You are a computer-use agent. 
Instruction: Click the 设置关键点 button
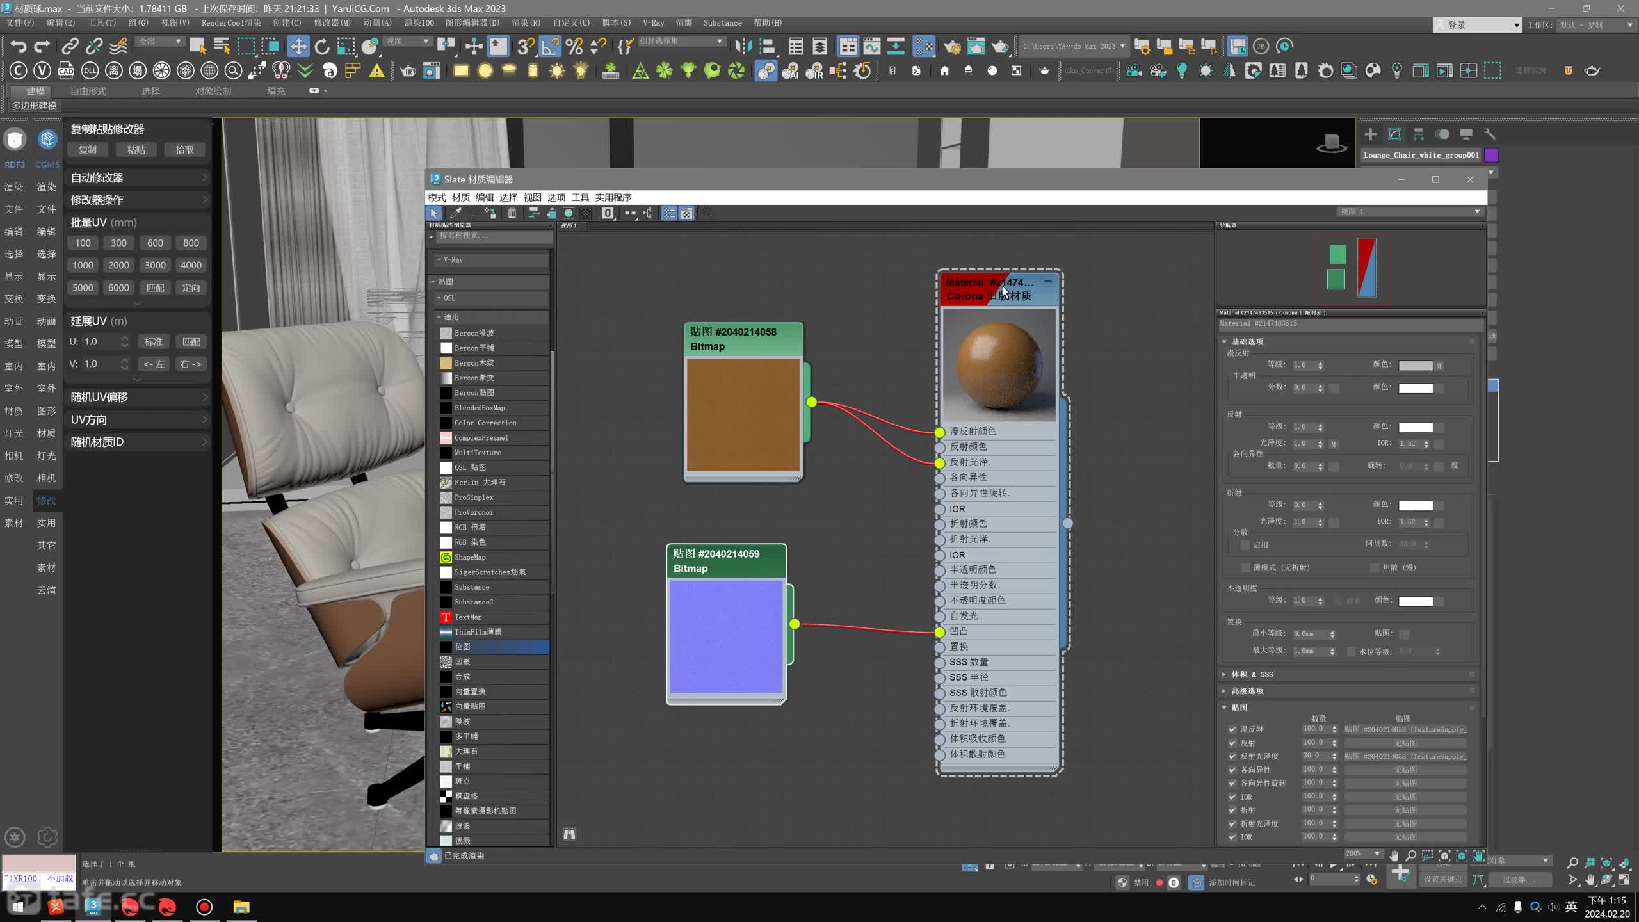tap(1442, 879)
